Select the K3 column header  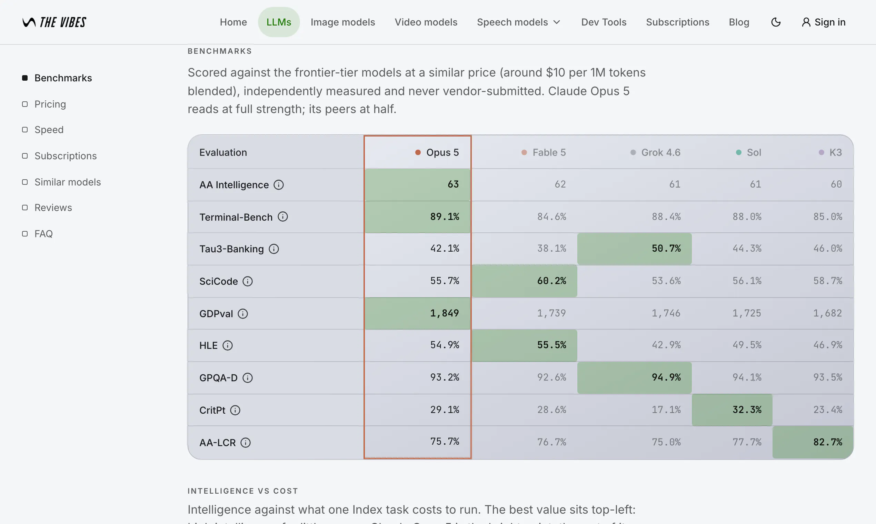813,152
